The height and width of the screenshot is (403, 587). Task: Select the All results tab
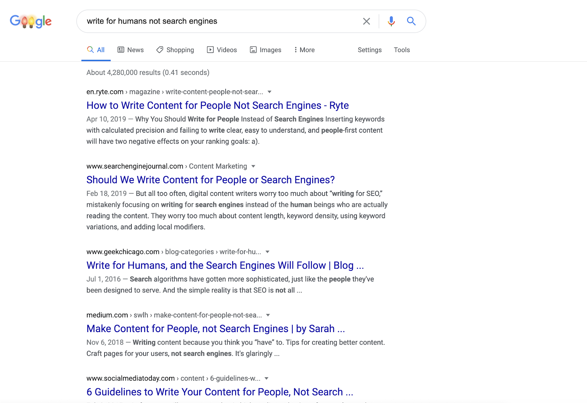(96, 50)
